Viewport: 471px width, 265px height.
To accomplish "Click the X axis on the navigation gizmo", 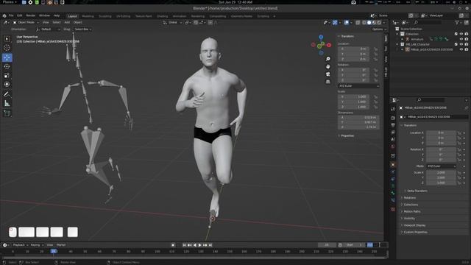I will pyautogui.click(x=329, y=45).
